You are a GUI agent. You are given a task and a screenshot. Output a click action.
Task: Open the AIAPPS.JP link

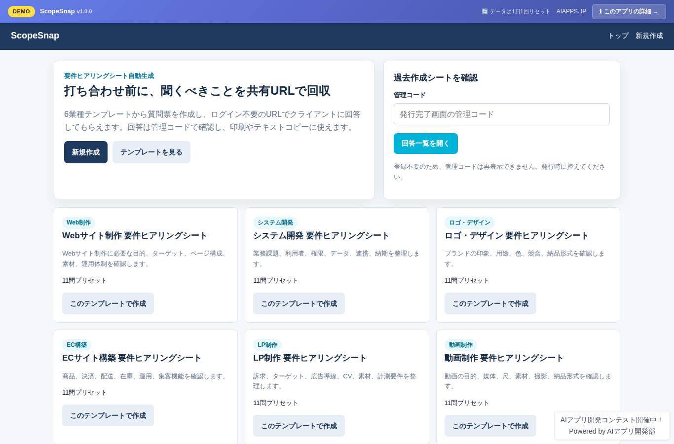point(571,11)
